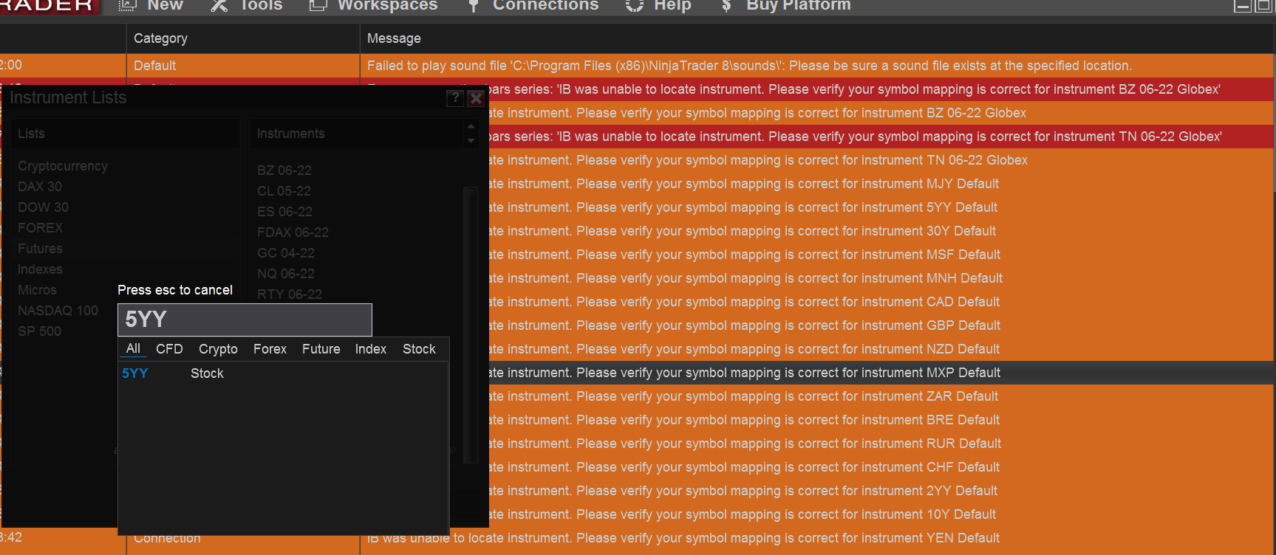Viewport: 1276px width, 555px height.
Task: Select the ZAR Default log message
Action: pos(881,396)
